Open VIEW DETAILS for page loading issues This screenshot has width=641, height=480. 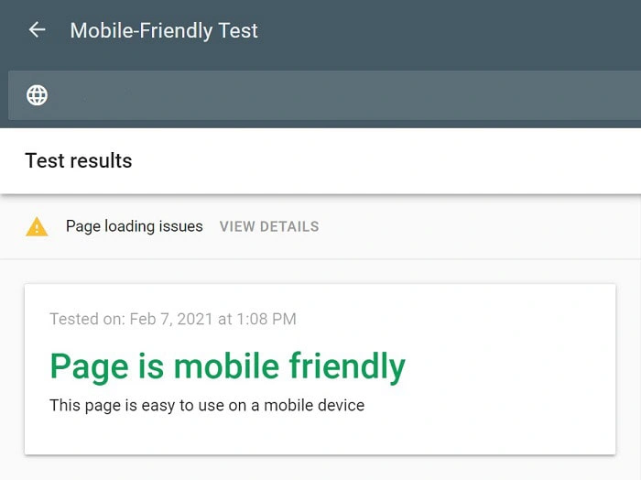[269, 227]
